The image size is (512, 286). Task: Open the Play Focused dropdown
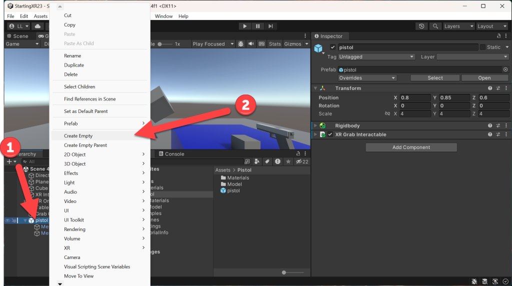click(213, 43)
